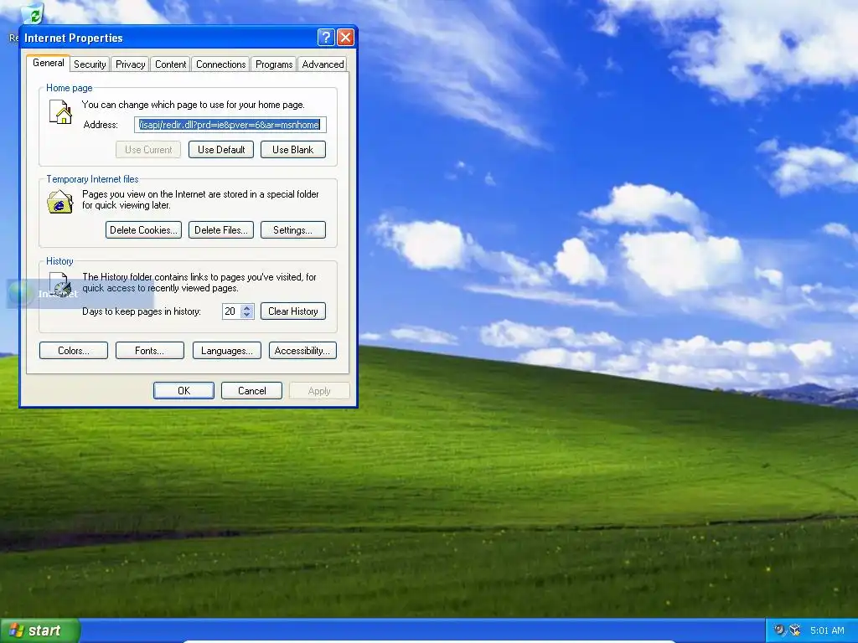This screenshot has width=858, height=643.
Task: Click the History page icon
Action: [59, 285]
